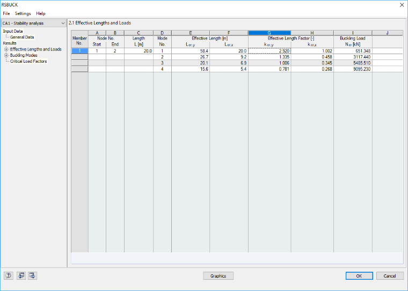Select Buckling Modes tree item
408x291 pixels.
pyautogui.click(x=24, y=55)
